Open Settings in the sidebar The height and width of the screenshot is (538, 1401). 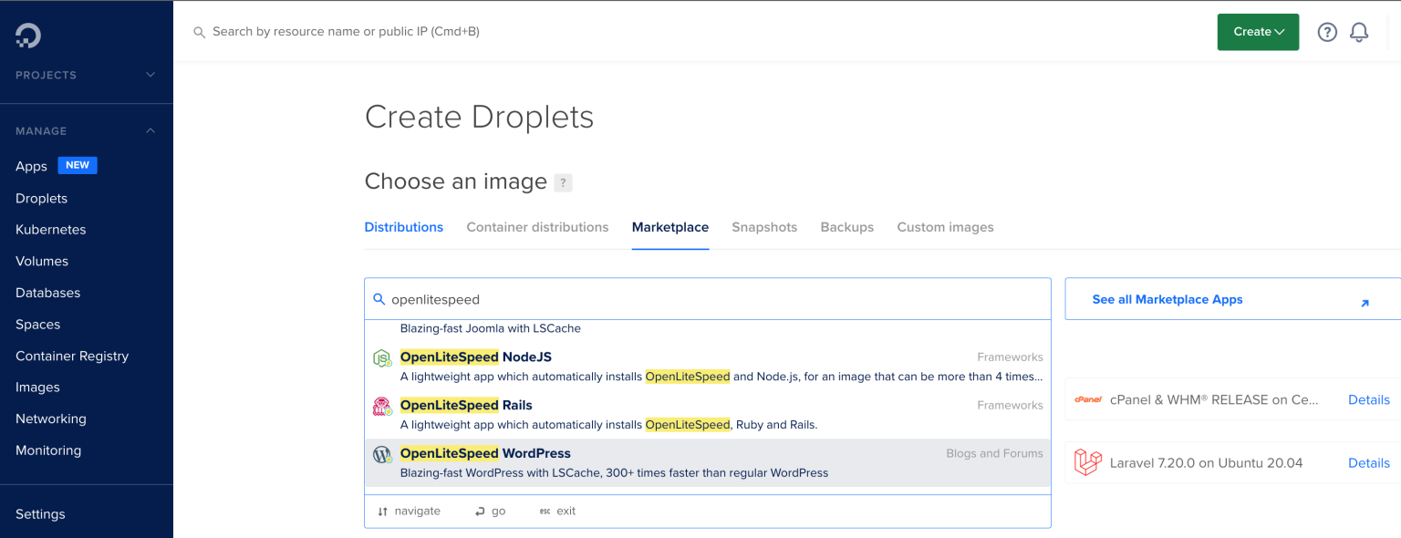(40, 514)
